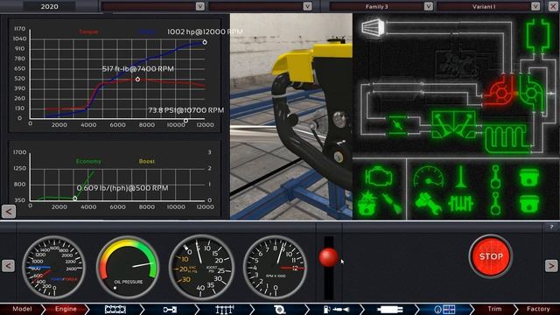
Task: Select the engine knock explosion icon
Action: 367,203
